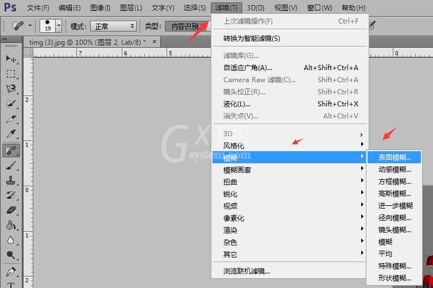Expand the 锐化 submenu
Screen dimensions: 433x288
pos(290,194)
